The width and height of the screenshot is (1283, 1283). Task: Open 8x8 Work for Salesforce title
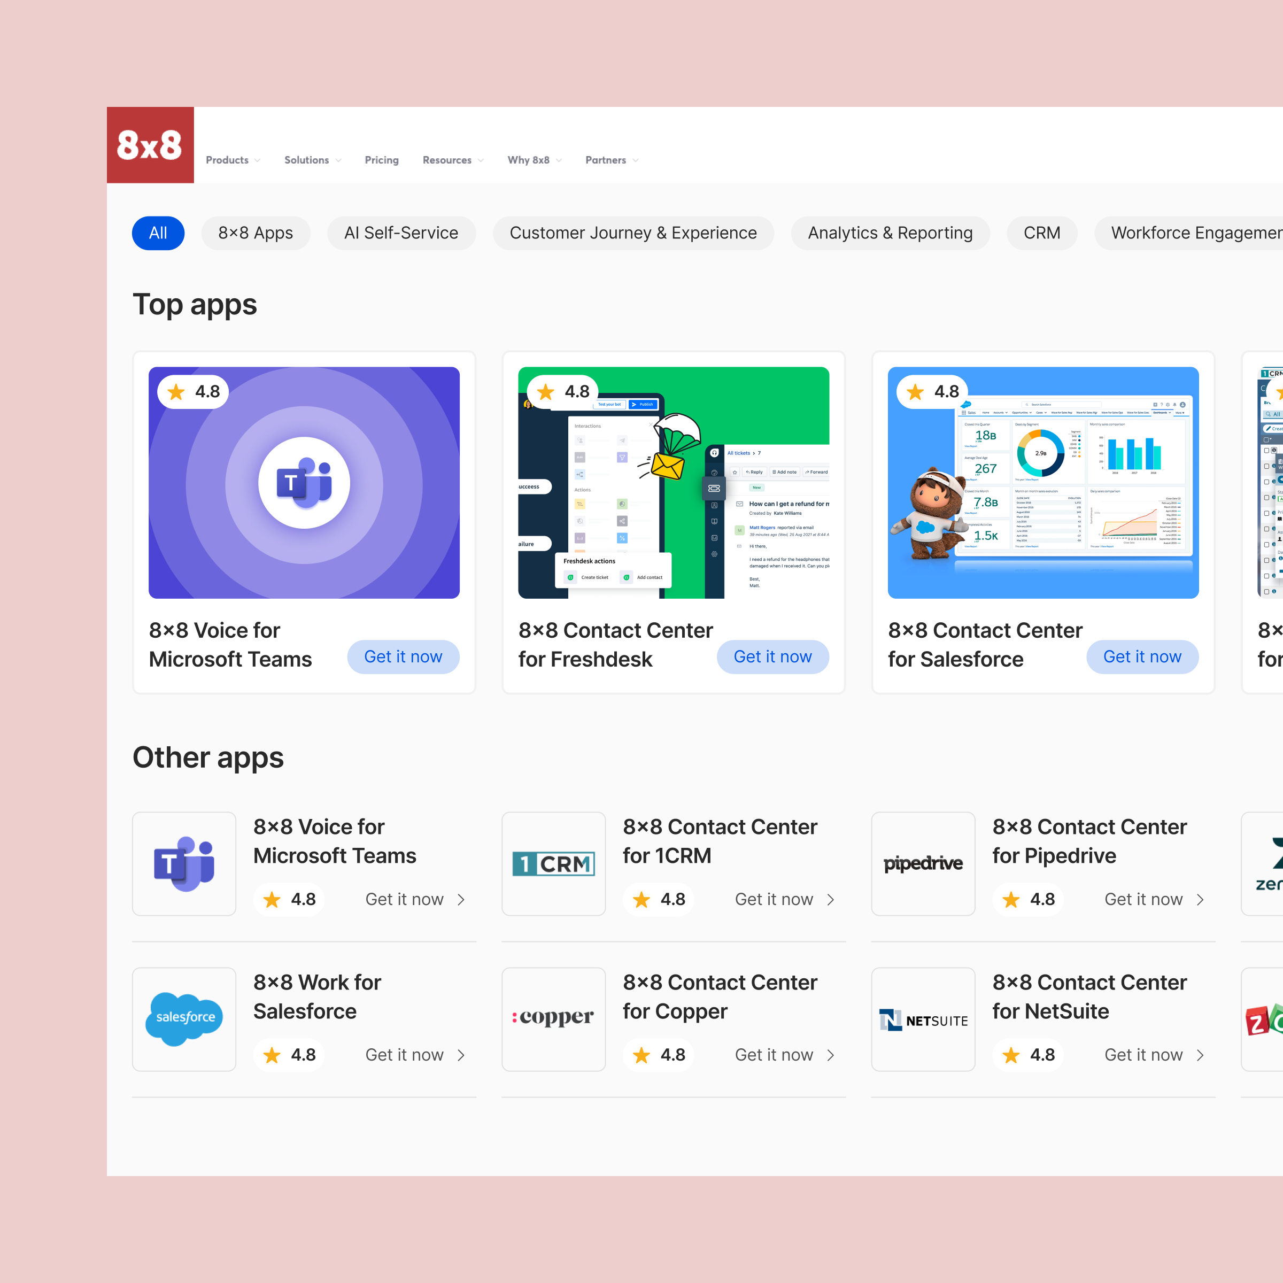point(318,996)
